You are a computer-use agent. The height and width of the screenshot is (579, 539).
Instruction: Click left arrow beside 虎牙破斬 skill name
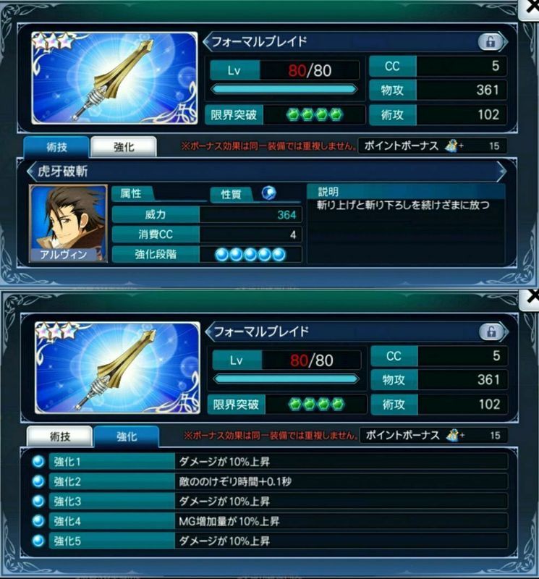(31, 171)
